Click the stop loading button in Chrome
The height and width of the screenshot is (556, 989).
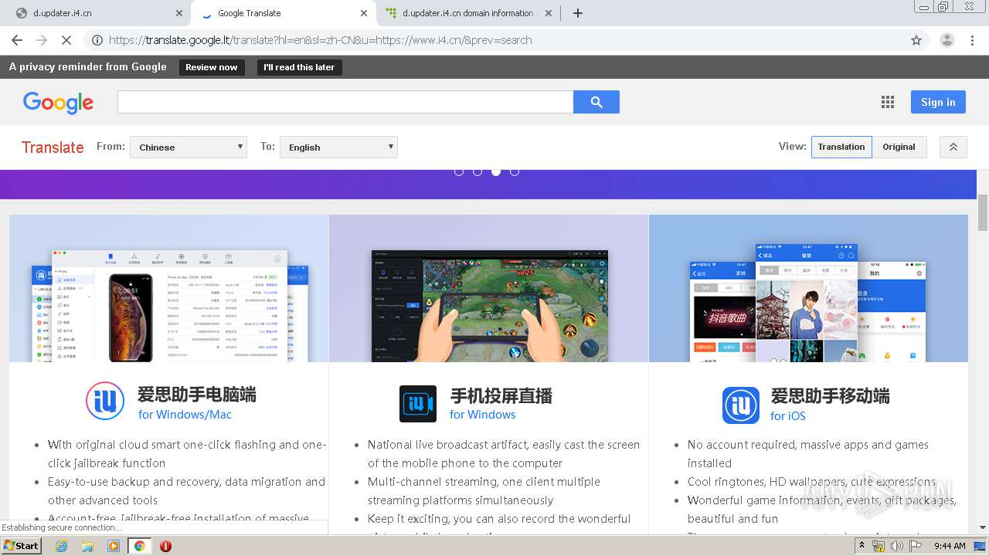click(66, 40)
